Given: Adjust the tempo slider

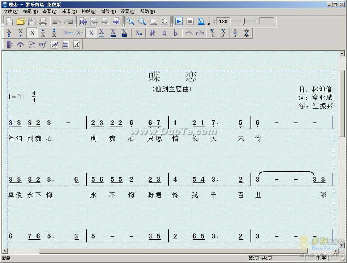Looking at the screenshot, I should (245, 21).
